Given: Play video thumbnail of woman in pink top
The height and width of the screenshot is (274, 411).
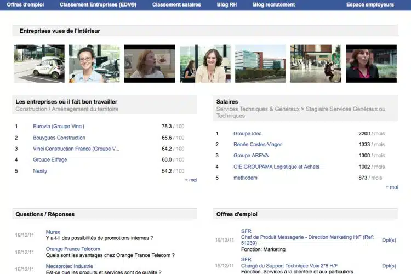Looking at the screenshot, I should coord(371,64).
